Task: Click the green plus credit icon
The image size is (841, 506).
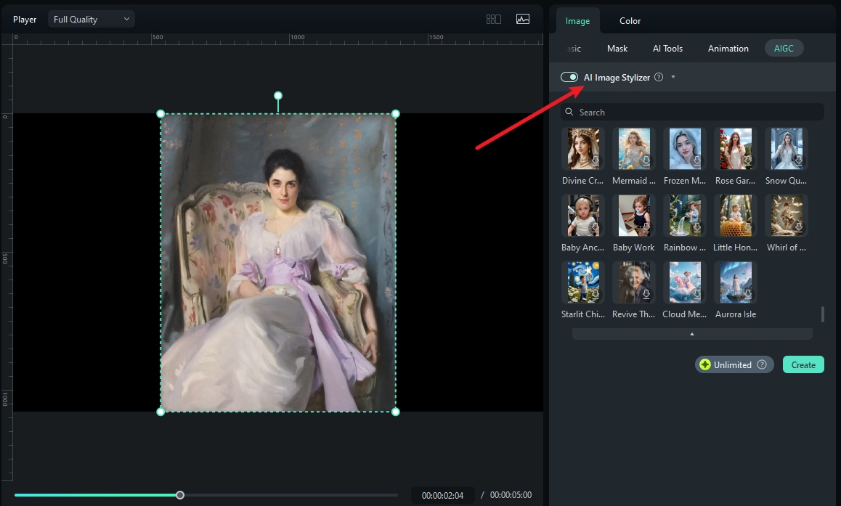Action: [x=704, y=364]
